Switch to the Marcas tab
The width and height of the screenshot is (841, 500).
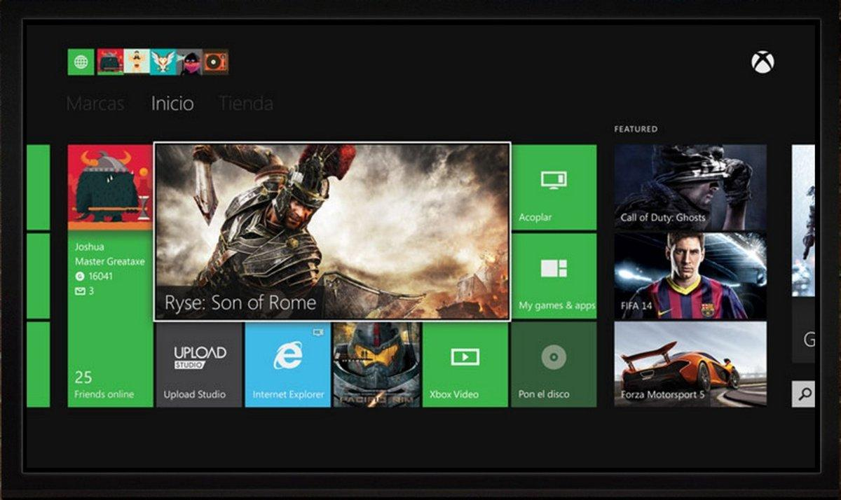95,104
